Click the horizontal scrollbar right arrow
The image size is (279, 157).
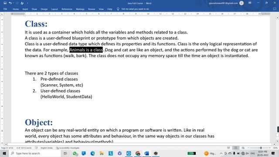(x=274, y=144)
